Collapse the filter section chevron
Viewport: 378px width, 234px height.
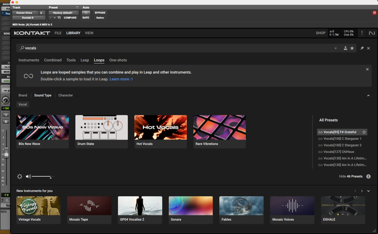368,95
